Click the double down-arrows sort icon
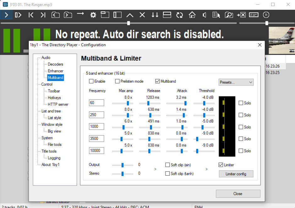Image resolution: width=295 pixels, height=208 pixels. point(155,15)
